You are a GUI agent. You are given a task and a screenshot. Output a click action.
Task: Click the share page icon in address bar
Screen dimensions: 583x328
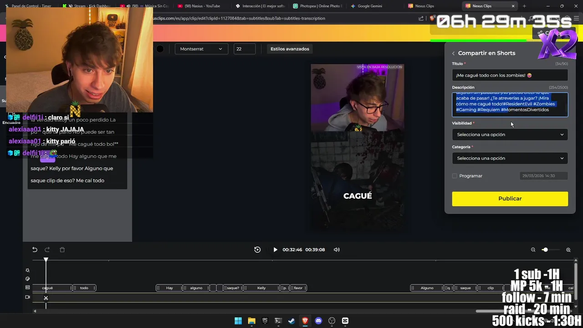[421, 18]
